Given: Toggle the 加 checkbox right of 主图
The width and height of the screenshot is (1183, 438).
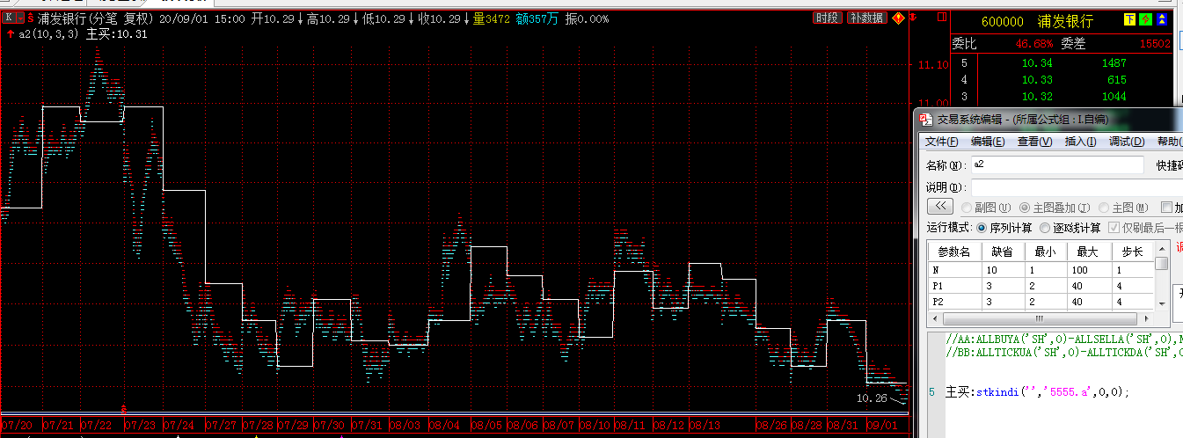Looking at the screenshot, I should coord(1167,208).
